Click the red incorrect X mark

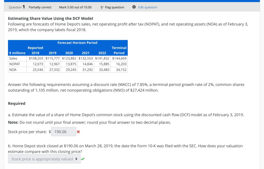click(78, 132)
